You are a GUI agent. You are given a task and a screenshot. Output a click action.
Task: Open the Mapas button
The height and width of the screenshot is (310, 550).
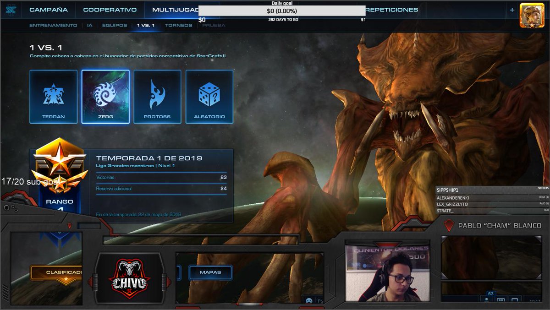coord(210,272)
